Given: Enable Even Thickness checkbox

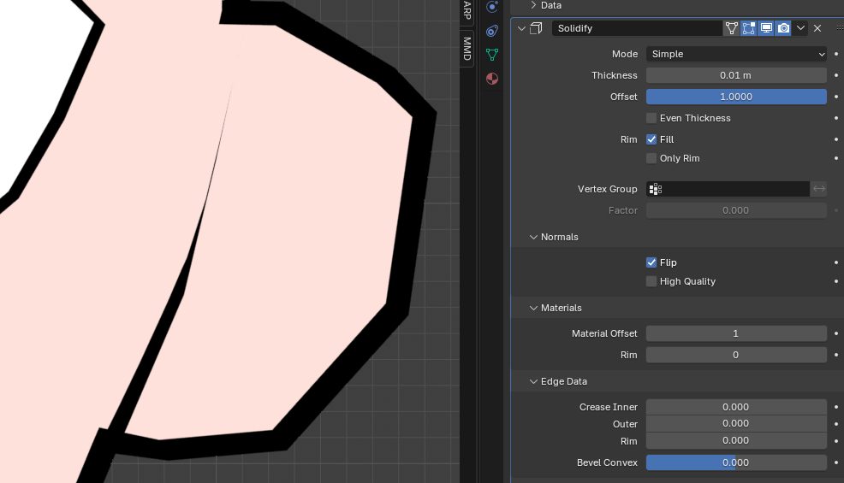Looking at the screenshot, I should tap(651, 118).
